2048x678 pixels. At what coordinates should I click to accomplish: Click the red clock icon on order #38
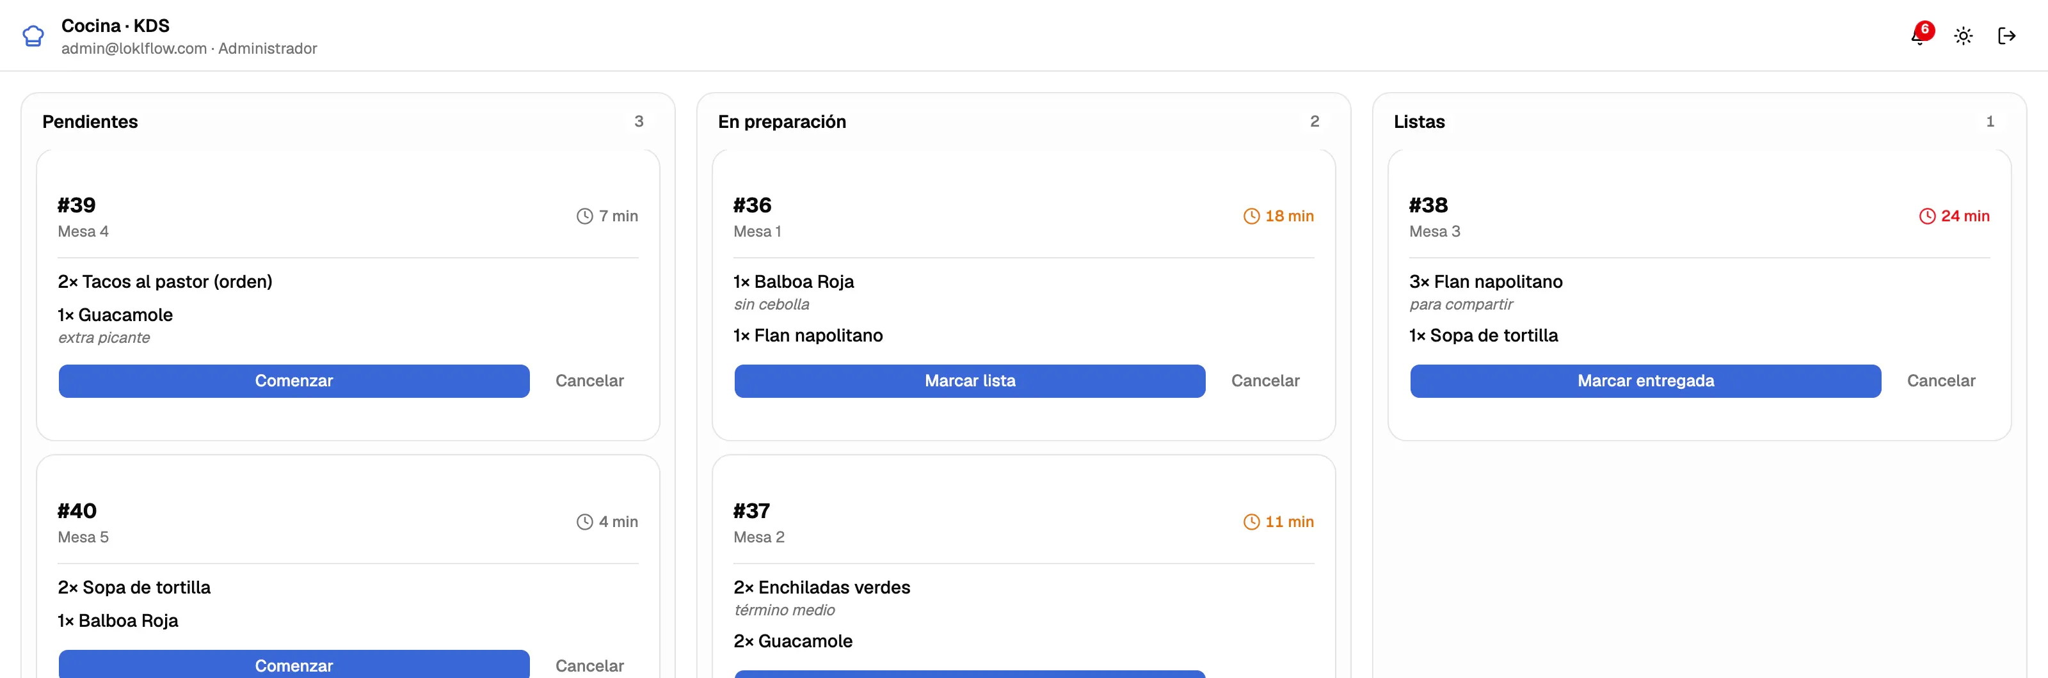[1927, 216]
